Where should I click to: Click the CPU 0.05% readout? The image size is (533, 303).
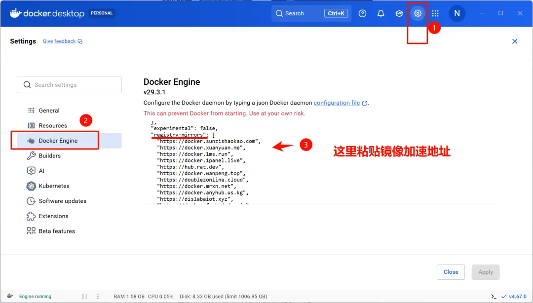[x=160, y=297]
